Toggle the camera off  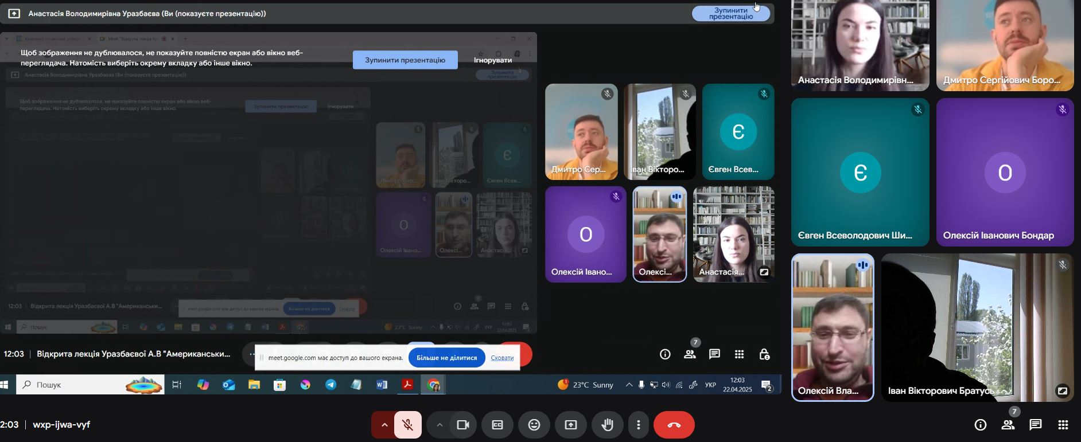point(462,425)
